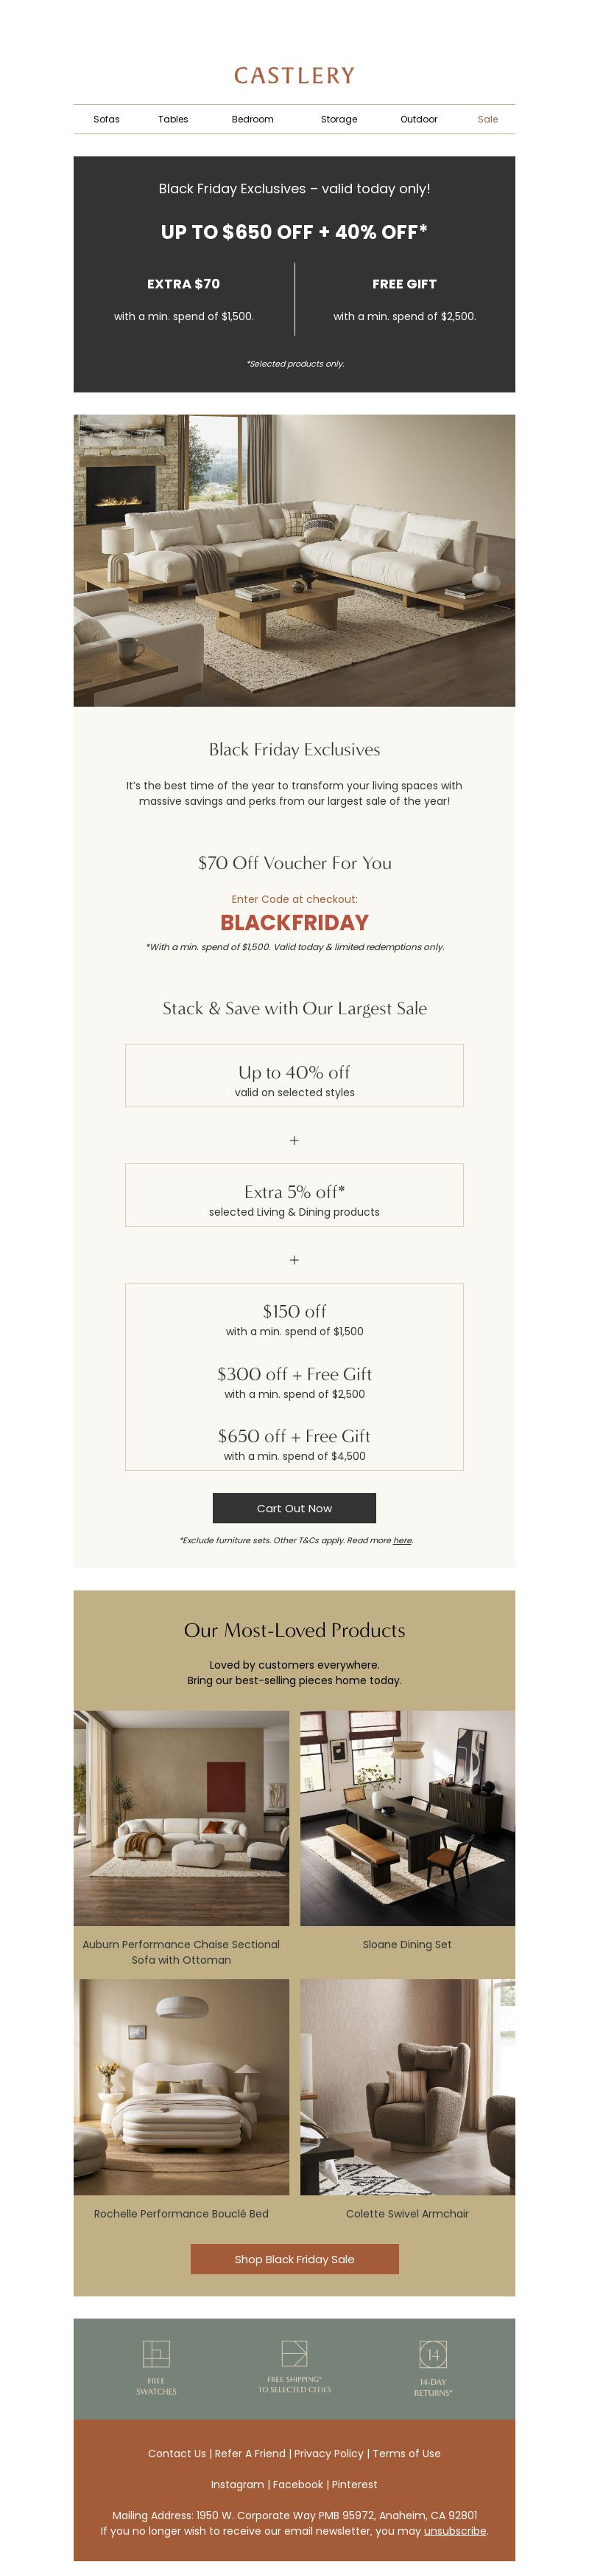Open the T&Cs 'here' link
589x2576 pixels.
402,1541
